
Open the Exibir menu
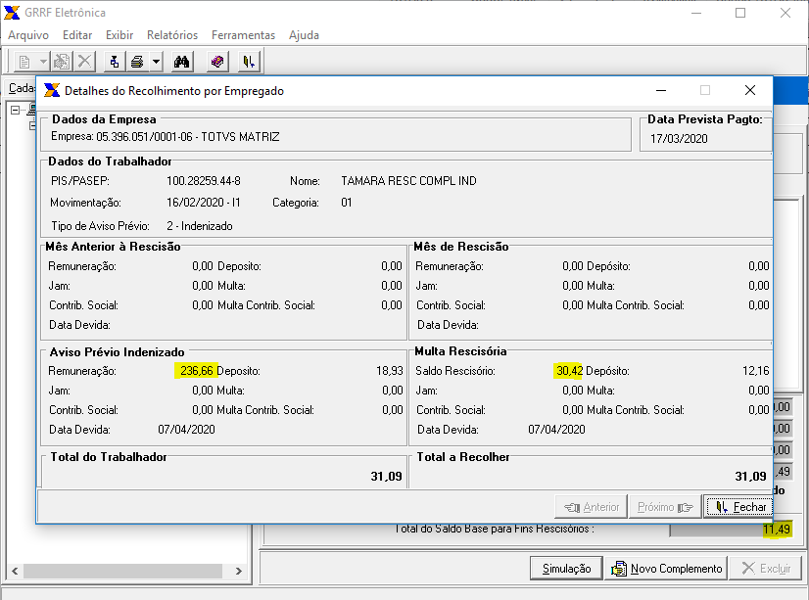click(119, 35)
